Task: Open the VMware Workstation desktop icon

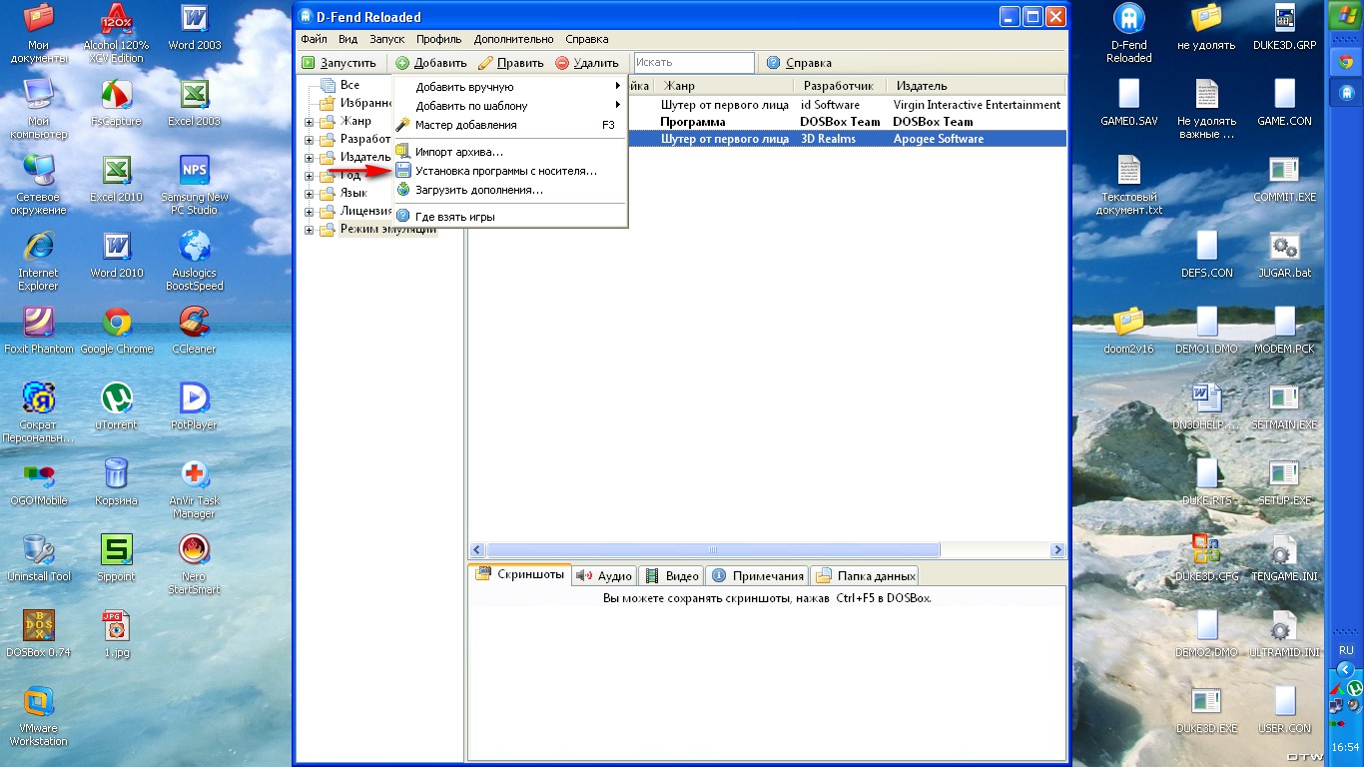Action: click(x=38, y=716)
